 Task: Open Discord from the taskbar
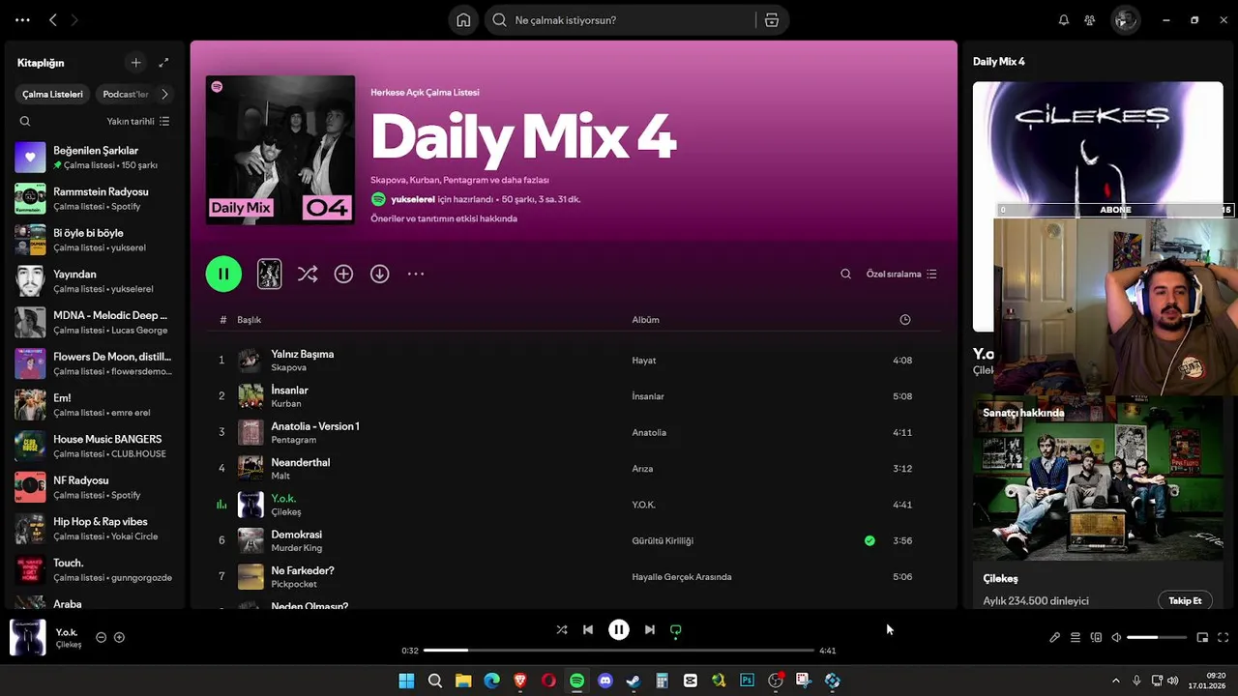click(x=605, y=681)
